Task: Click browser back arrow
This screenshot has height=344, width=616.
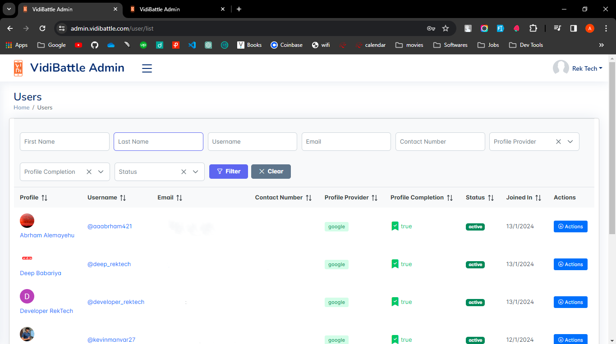Action: (10, 28)
